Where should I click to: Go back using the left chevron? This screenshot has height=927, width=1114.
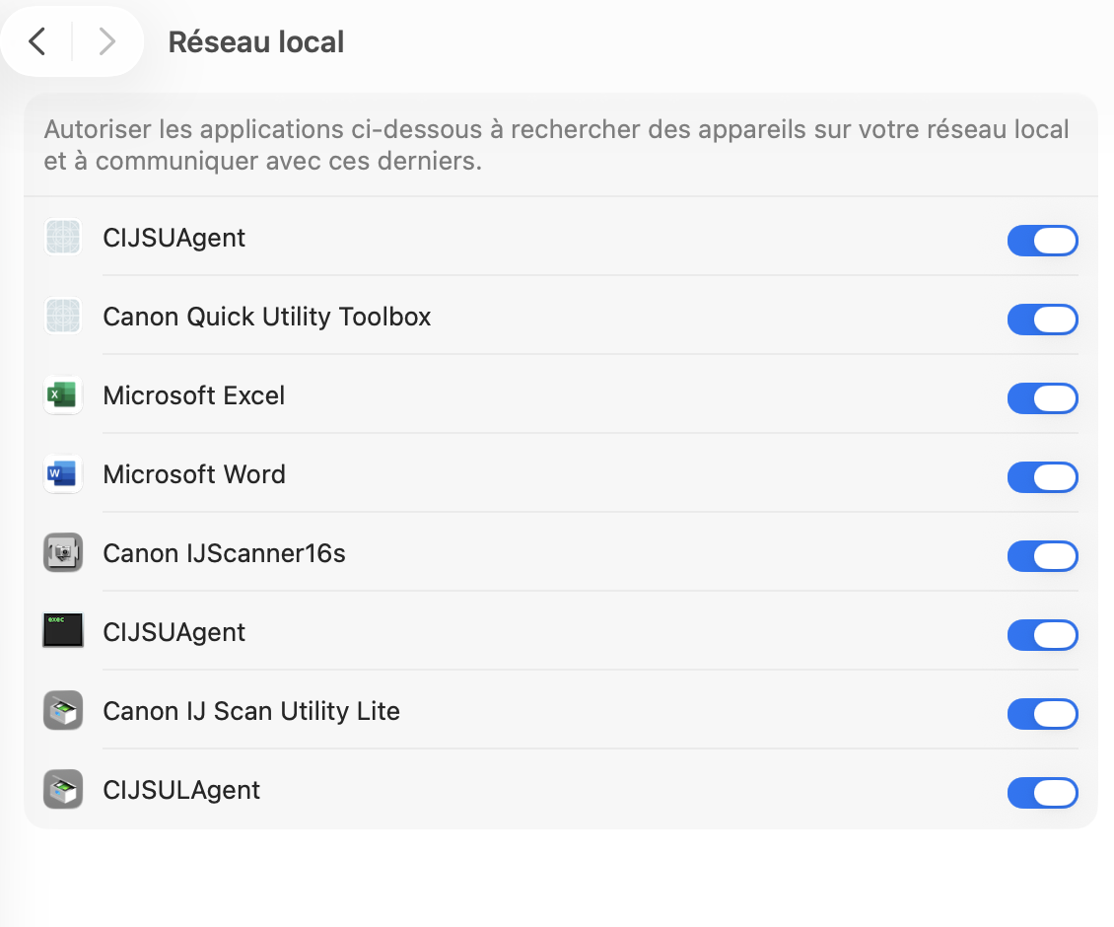36,41
